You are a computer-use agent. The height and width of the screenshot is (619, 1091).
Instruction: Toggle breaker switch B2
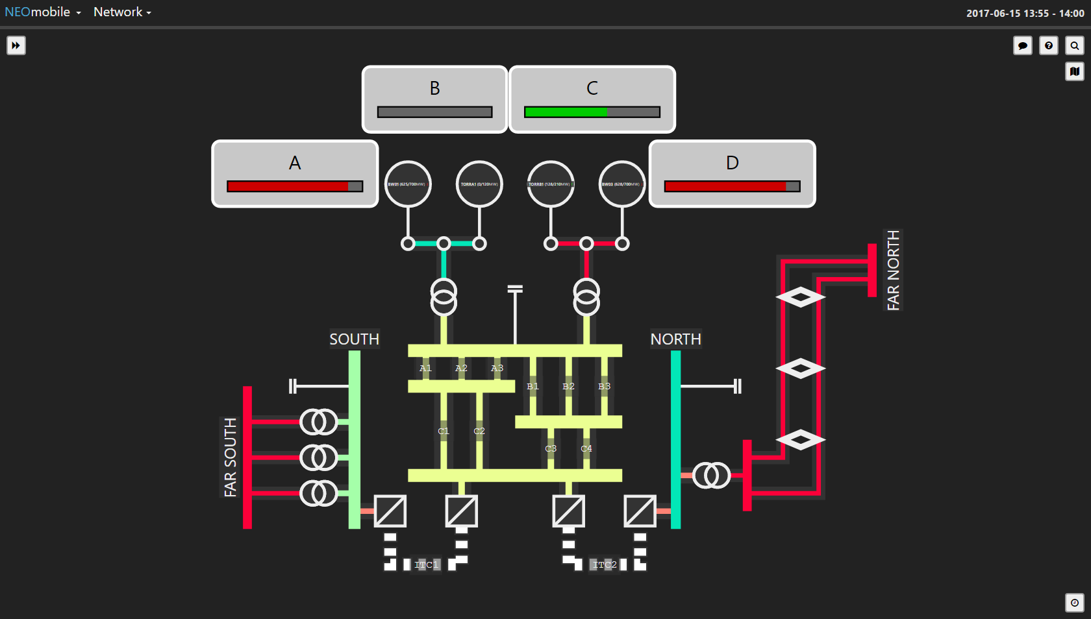(x=569, y=386)
